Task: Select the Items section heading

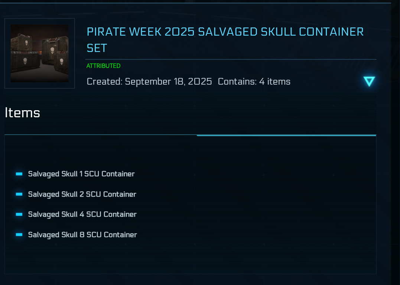Action: click(22, 112)
